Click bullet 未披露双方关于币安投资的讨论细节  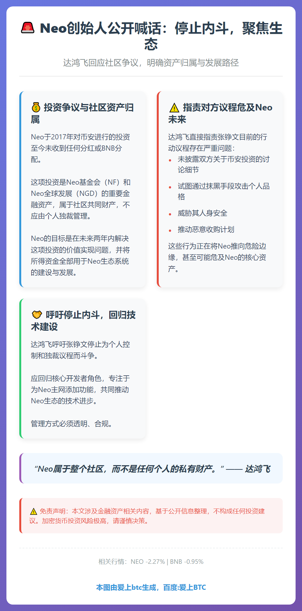coord(224,164)
